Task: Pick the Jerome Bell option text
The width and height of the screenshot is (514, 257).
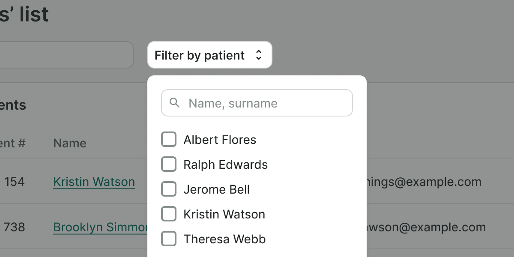Action: [216, 189]
